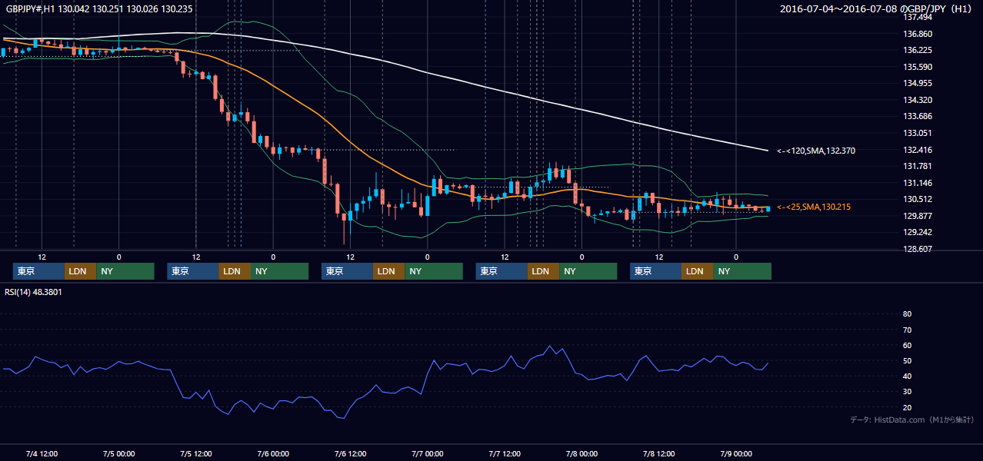
Task: Click the last blue candle at chart's right edge
Action: 768,209
